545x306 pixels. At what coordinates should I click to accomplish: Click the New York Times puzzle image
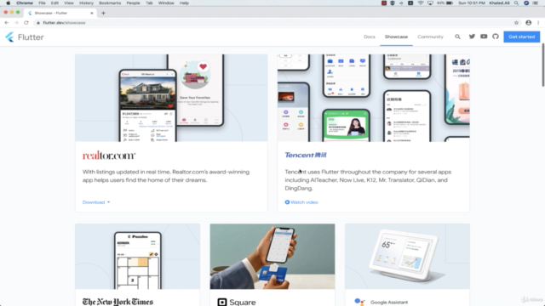[138, 257]
